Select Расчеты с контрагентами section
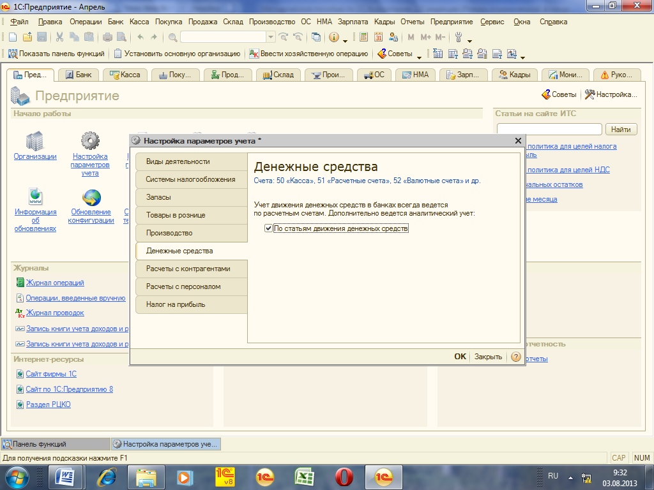654x490 pixels. coord(192,269)
